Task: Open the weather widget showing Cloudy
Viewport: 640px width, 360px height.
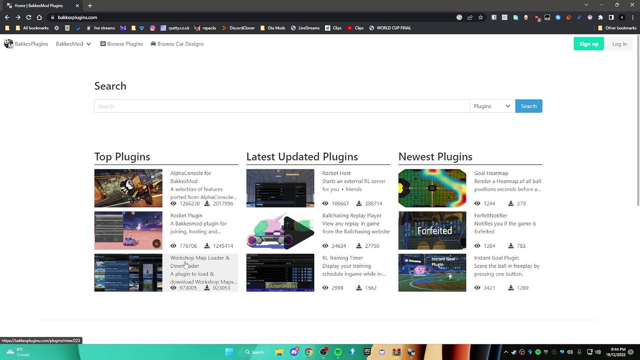Action: [x=17, y=352]
